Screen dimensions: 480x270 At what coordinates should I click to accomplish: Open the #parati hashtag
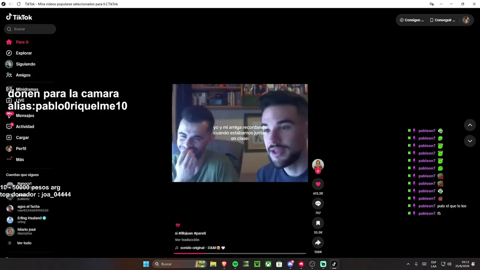[x=200, y=233]
